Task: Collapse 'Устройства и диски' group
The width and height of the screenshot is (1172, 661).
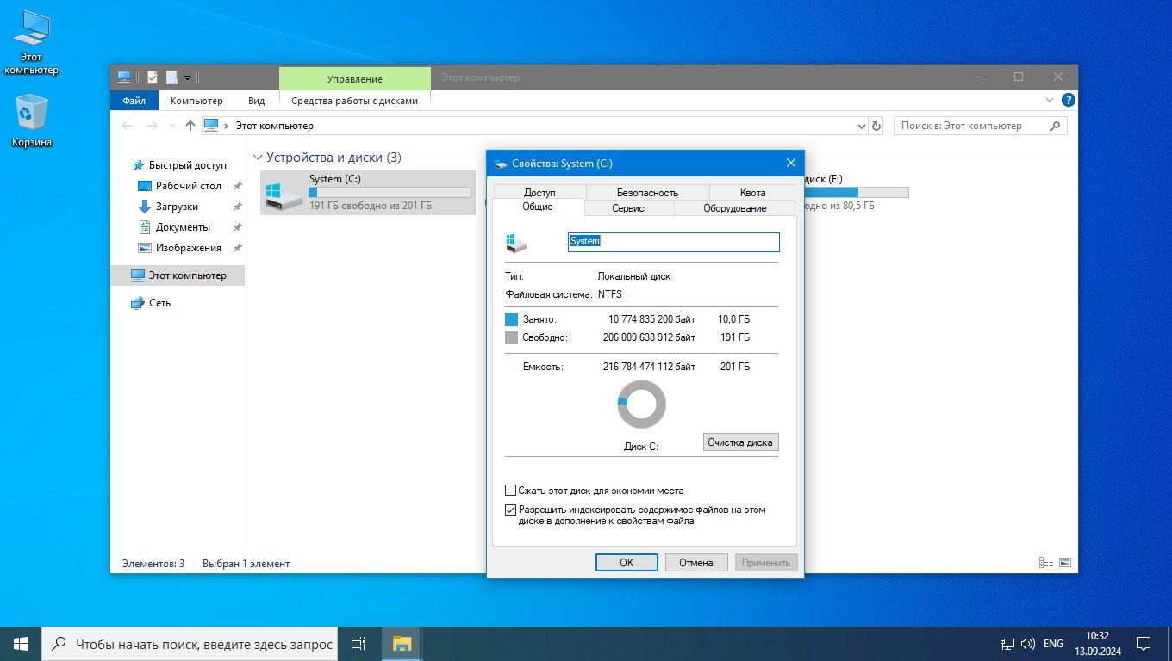Action: pyautogui.click(x=258, y=158)
